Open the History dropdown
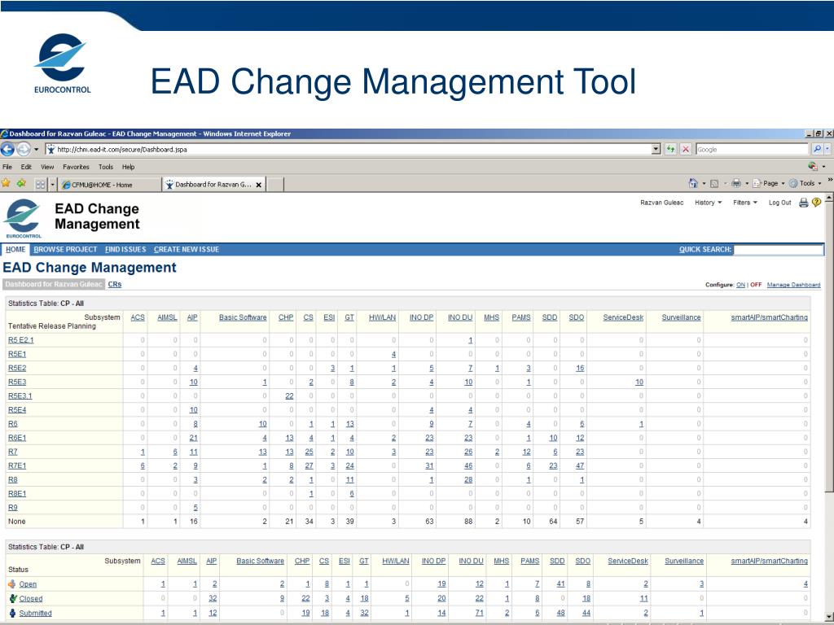834x625 pixels. point(708,203)
